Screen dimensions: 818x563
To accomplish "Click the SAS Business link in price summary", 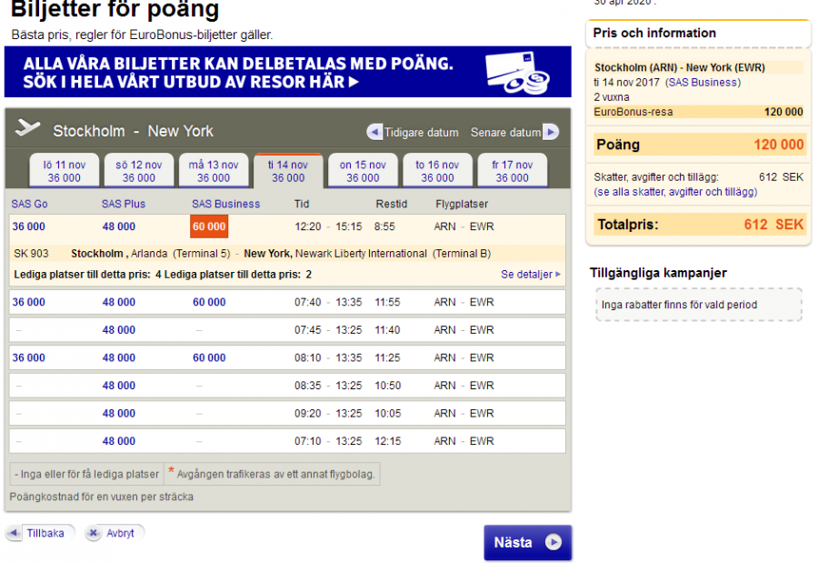I will (703, 82).
